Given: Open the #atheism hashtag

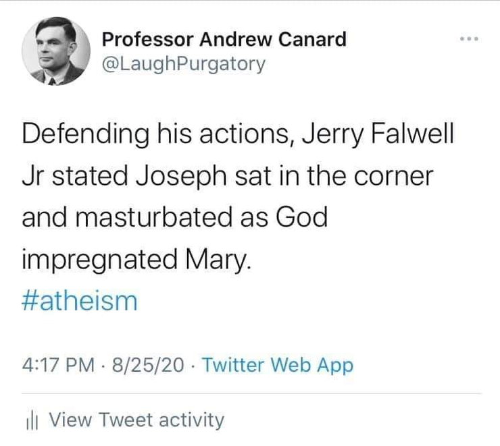Looking at the screenshot, I should click(80, 300).
